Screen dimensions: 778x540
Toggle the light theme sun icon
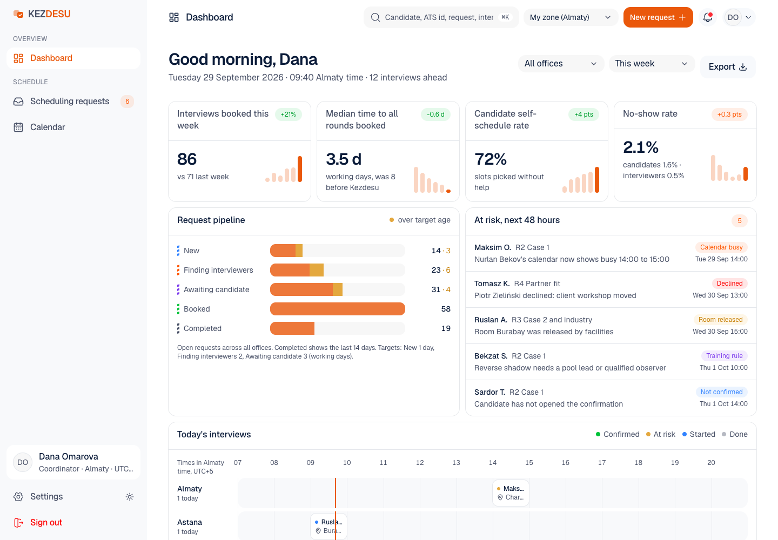click(x=130, y=497)
